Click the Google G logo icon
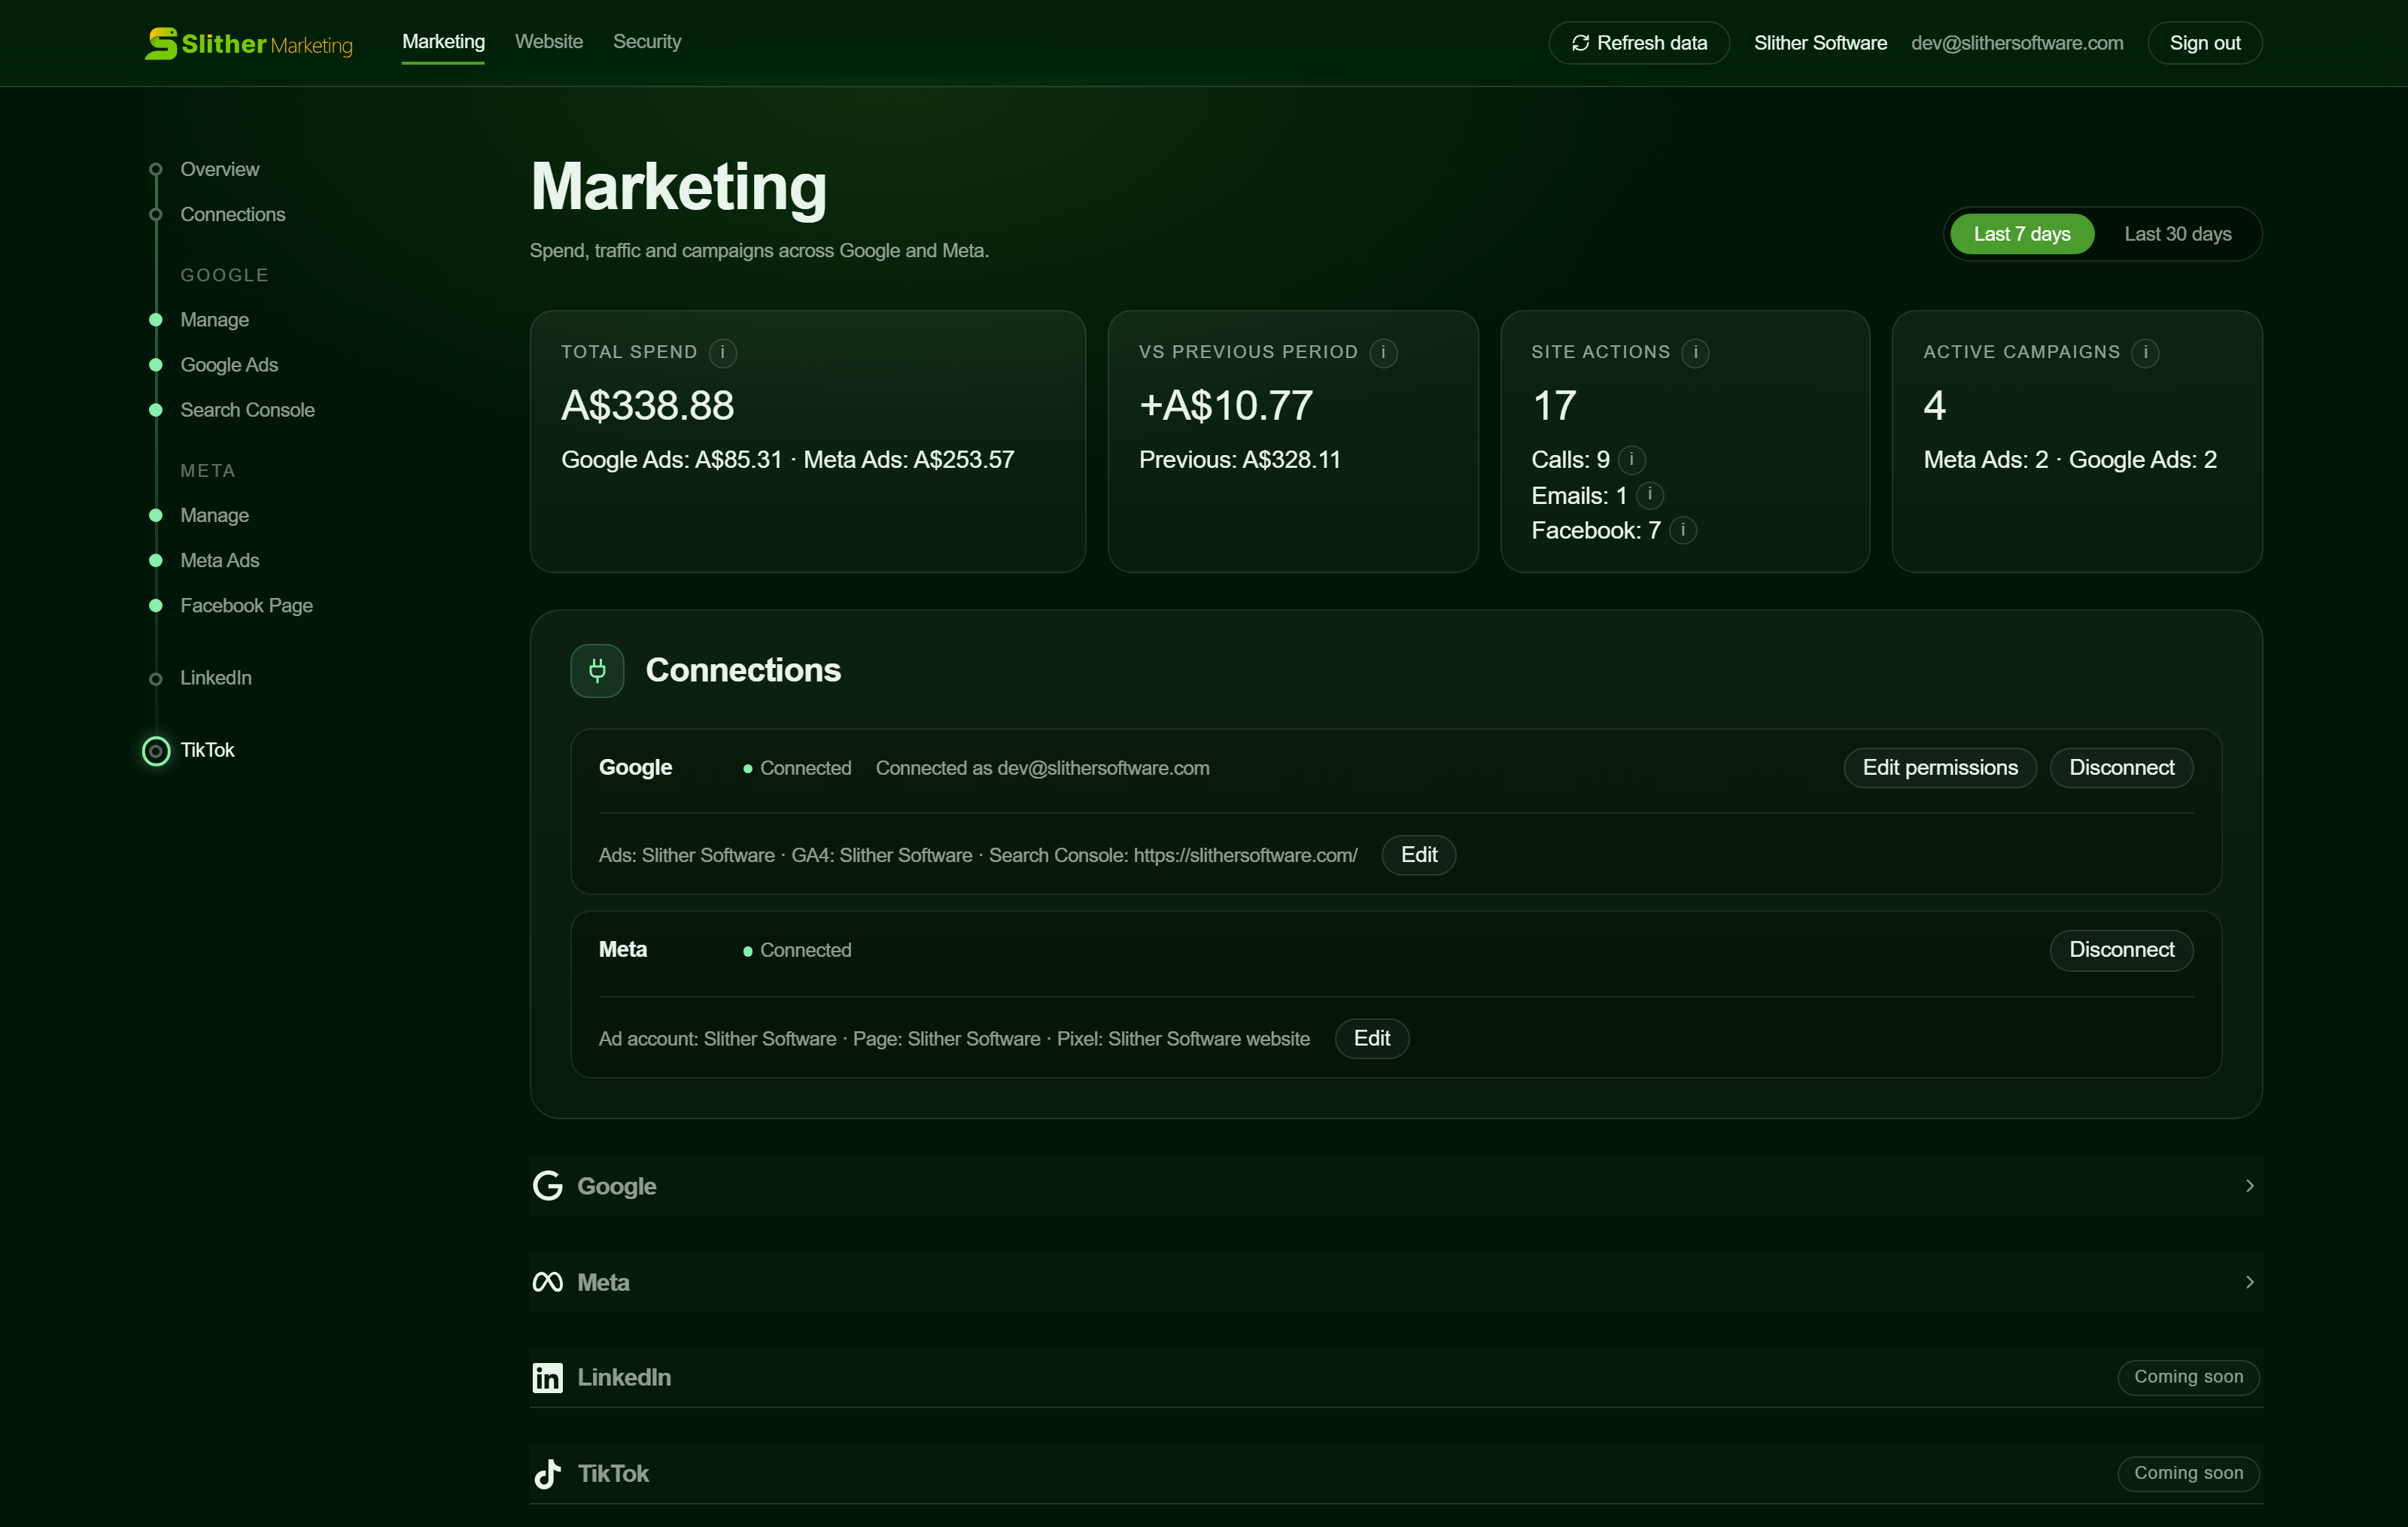The image size is (2408, 1527). tap(547, 1185)
